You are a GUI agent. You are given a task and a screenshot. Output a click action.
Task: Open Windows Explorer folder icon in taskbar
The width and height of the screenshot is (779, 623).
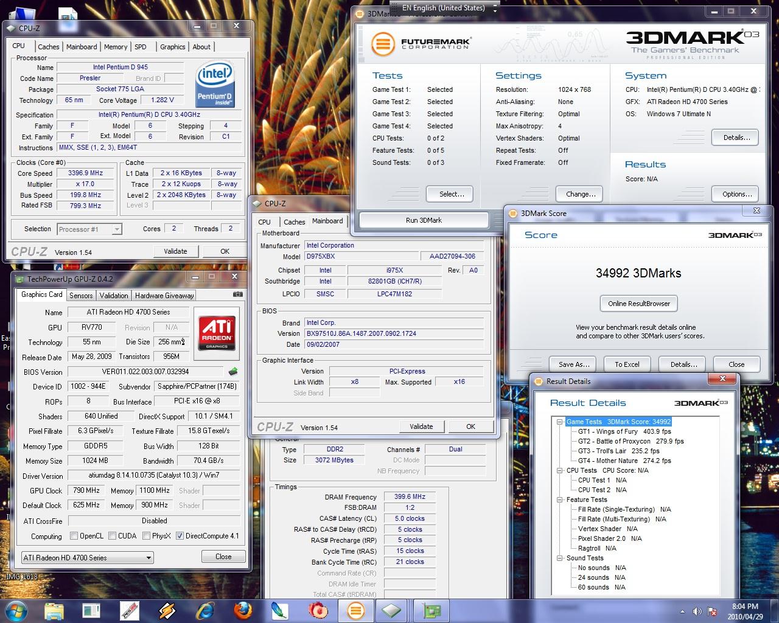tap(54, 610)
